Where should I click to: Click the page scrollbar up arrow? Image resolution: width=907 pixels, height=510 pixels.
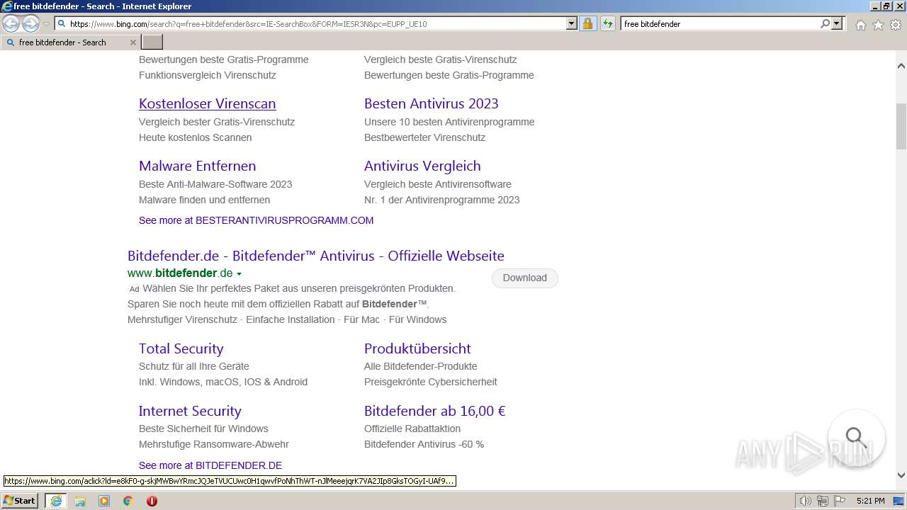point(901,66)
